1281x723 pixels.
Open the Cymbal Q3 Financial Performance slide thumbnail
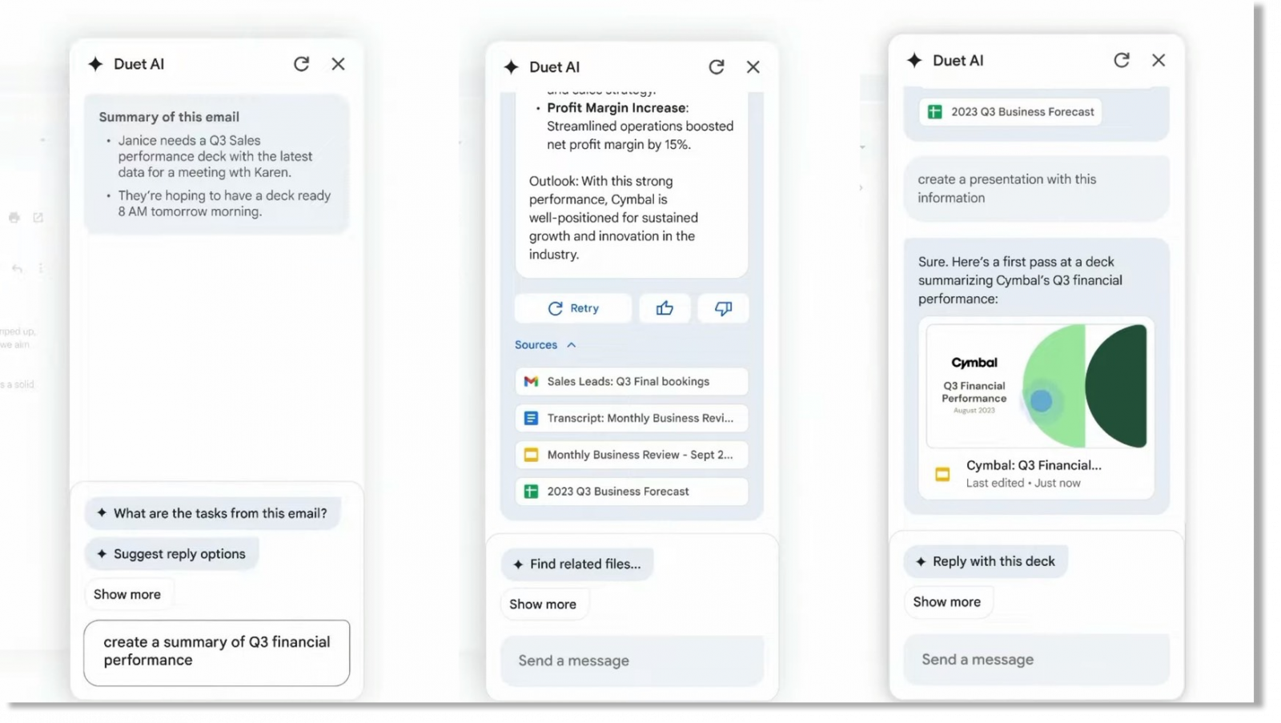pyautogui.click(x=1037, y=386)
